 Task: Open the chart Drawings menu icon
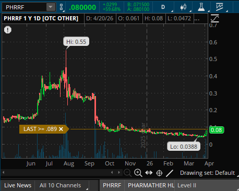219,7
